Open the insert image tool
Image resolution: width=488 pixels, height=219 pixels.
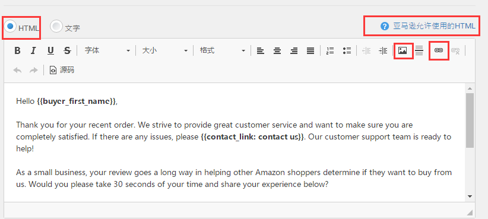[403, 50]
